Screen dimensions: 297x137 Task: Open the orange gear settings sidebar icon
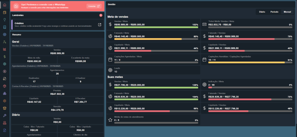5,101
